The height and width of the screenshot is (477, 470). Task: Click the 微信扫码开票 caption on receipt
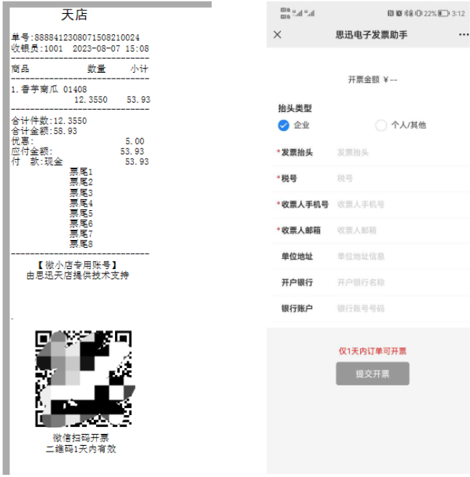point(81,438)
